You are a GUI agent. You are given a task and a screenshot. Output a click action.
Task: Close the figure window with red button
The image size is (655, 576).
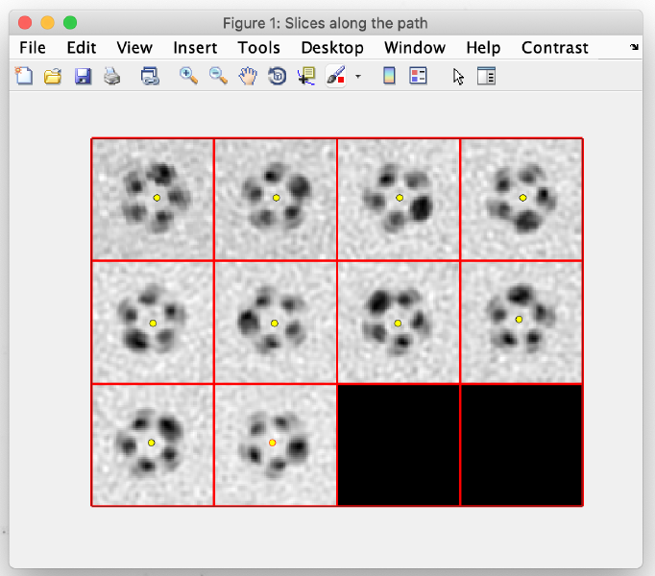tap(25, 22)
